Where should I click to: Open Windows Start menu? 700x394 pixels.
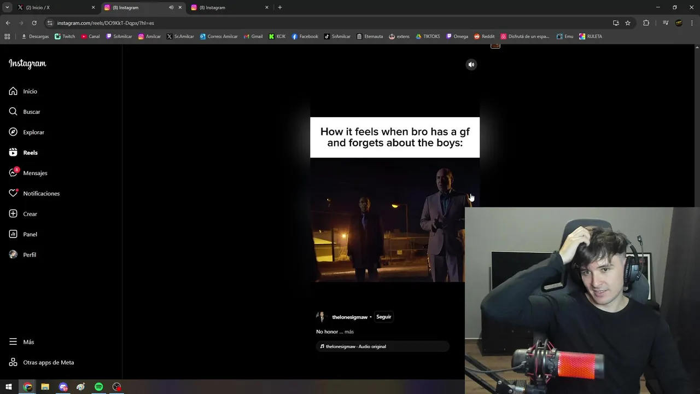pyautogui.click(x=9, y=387)
